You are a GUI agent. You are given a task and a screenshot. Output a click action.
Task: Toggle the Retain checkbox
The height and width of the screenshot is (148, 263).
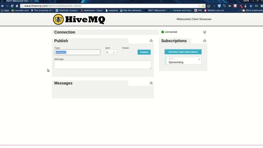pyautogui.click(x=125, y=53)
